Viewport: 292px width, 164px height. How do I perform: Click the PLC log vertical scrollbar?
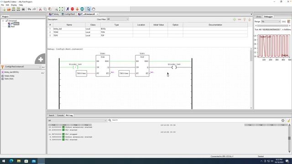(x=289, y=138)
